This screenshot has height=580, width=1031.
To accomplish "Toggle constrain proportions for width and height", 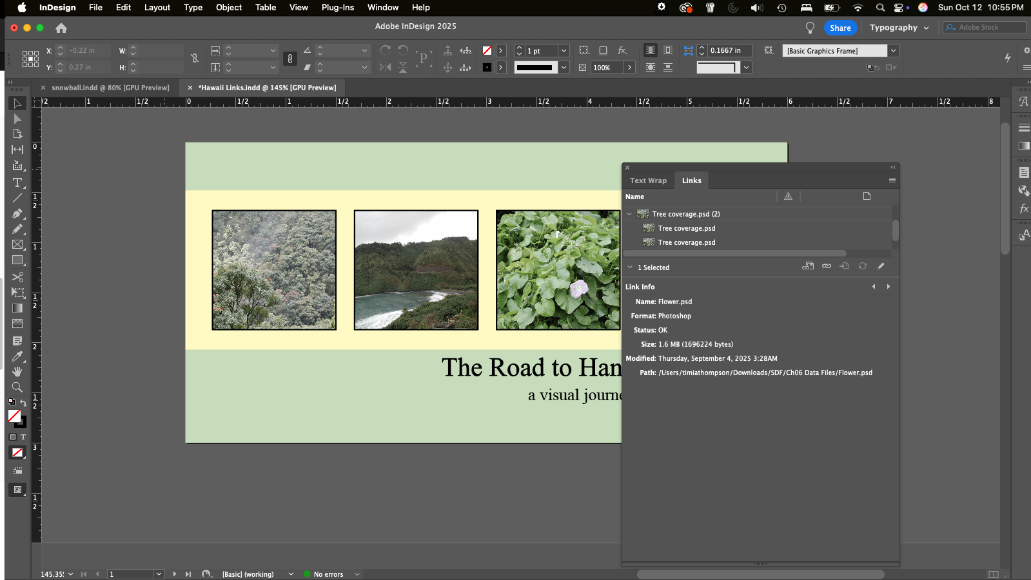I will [194, 59].
